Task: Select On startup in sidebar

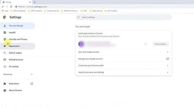Action: click(18, 67)
